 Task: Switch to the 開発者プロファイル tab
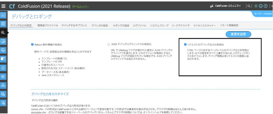coord(48,25)
